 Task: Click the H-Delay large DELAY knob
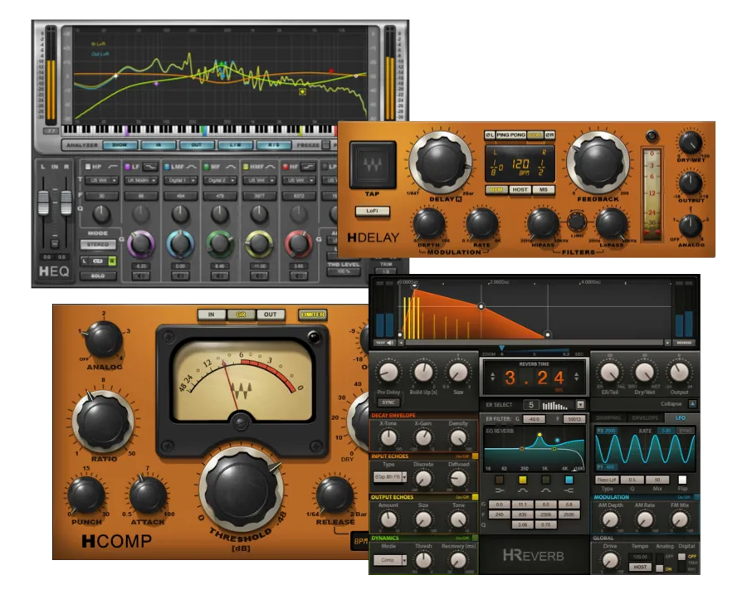point(441,162)
